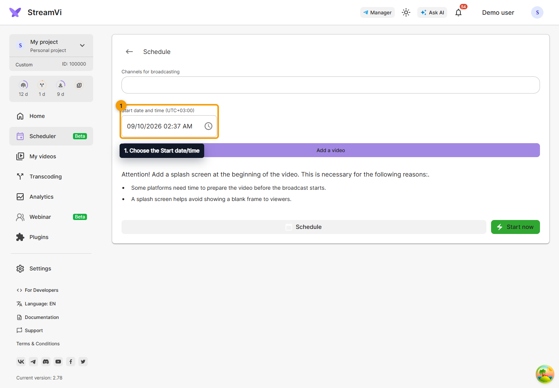
Task: Open the Twitter social icon
Action: pos(83,362)
